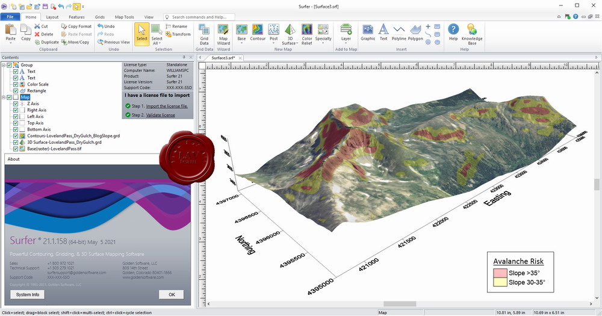Image resolution: width=602 pixels, height=316 pixels.
Task: Collapse the Group tree node
Action: [4, 65]
